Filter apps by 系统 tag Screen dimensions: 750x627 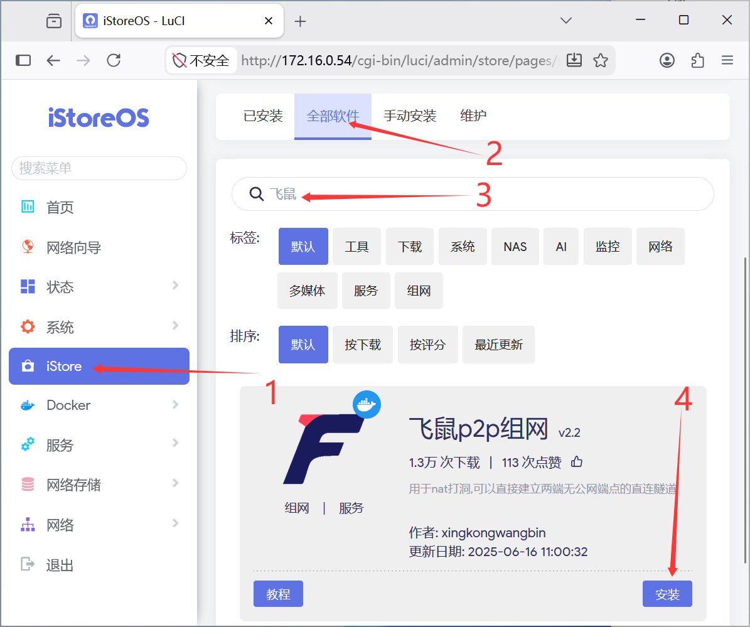463,246
